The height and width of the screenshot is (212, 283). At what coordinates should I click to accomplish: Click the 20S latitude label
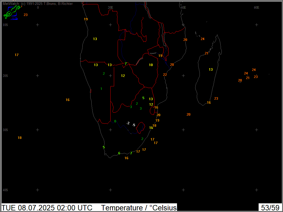click(5, 76)
